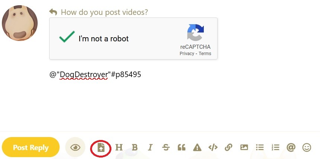
Task: Insert a code block
Action: point(213,147)
